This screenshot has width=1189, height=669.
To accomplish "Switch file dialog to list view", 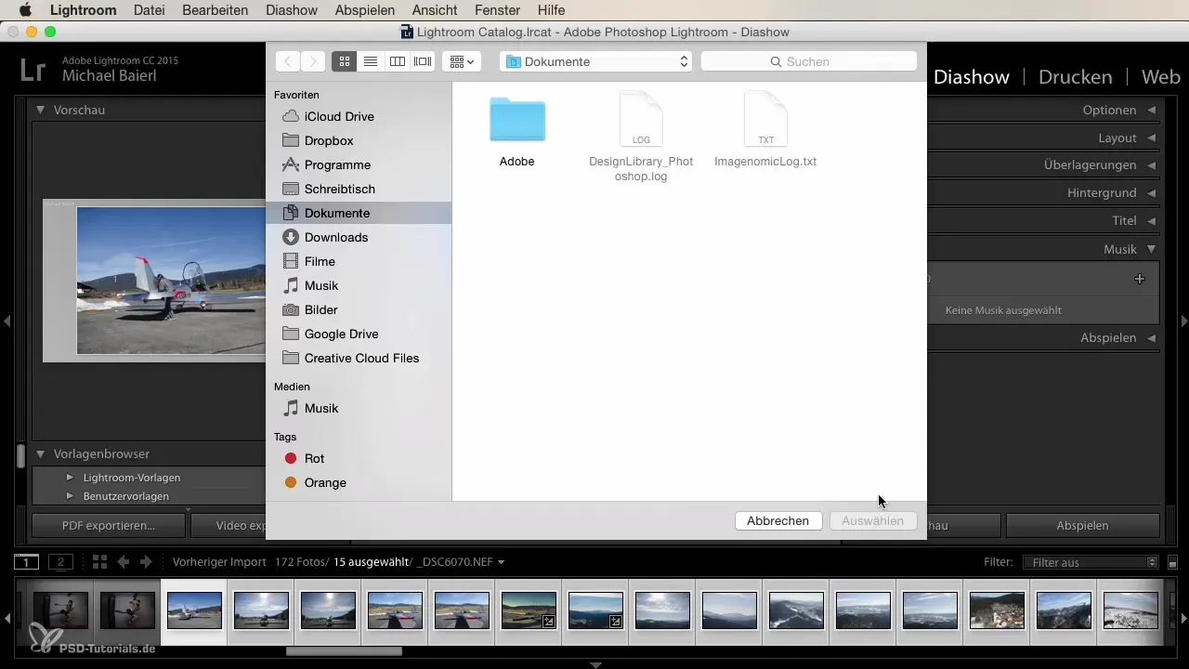I will 371,61.
